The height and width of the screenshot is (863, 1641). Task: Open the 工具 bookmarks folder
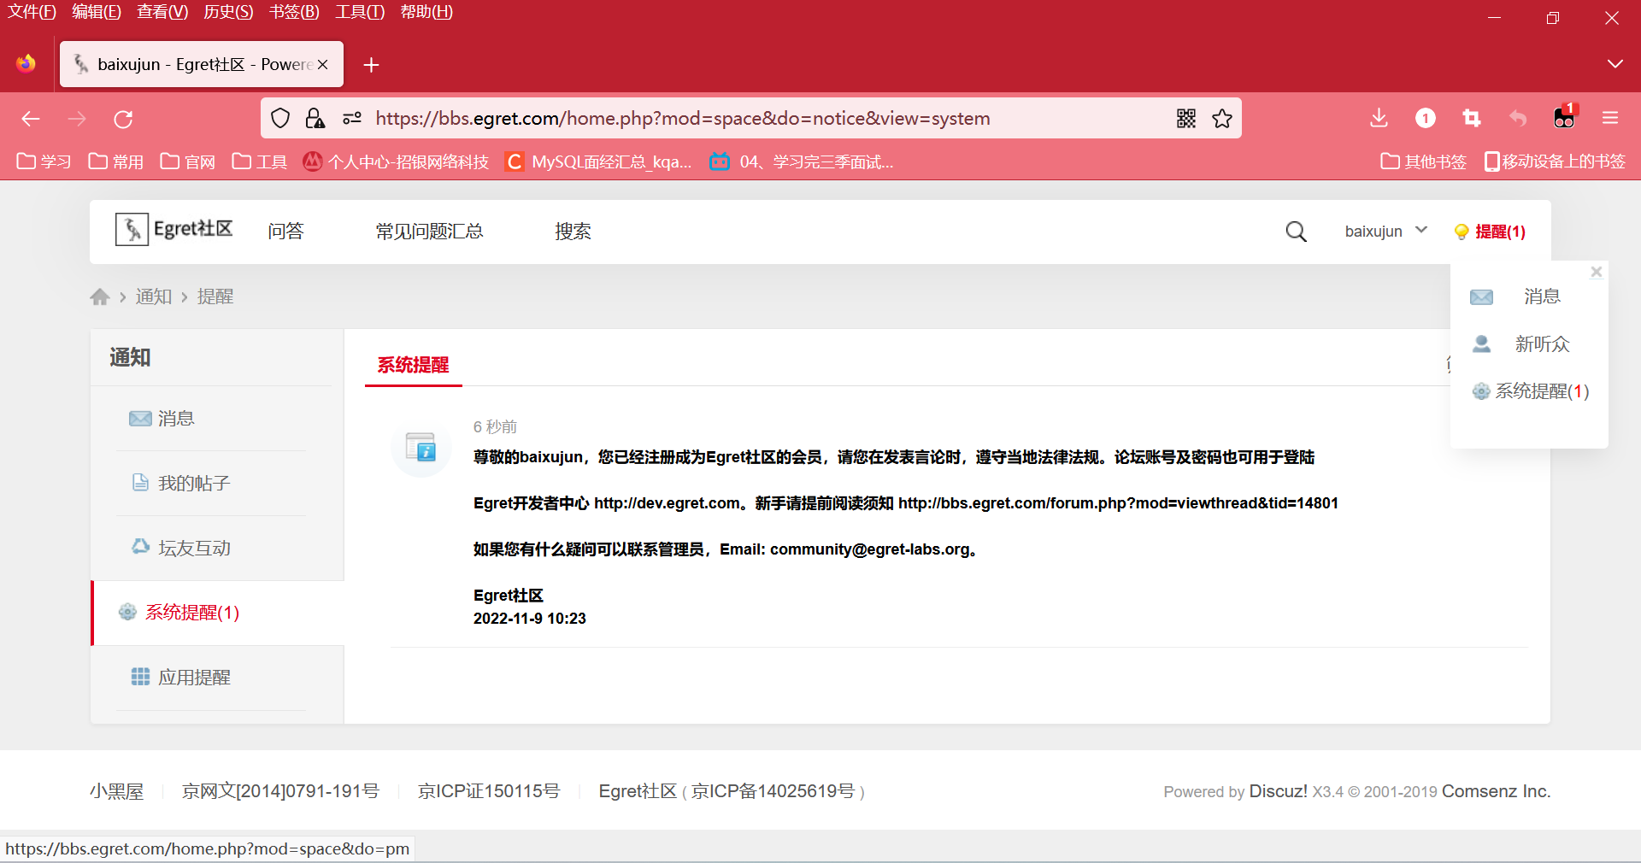260,161
